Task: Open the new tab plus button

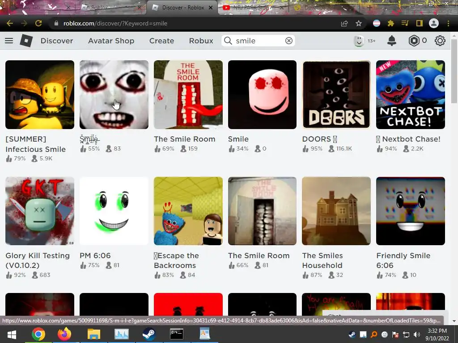Action: pos(369,8)
